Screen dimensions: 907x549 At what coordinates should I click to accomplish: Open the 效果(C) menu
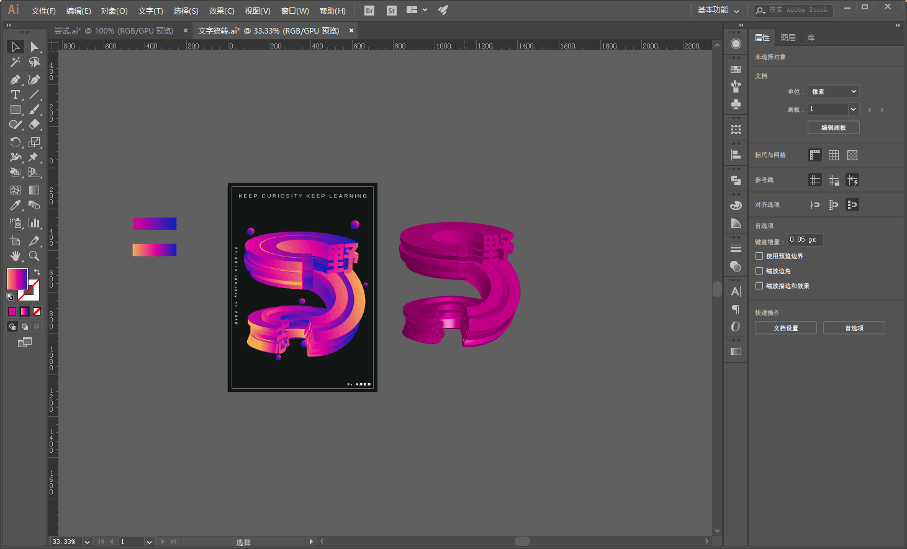(x=222, y=11)
